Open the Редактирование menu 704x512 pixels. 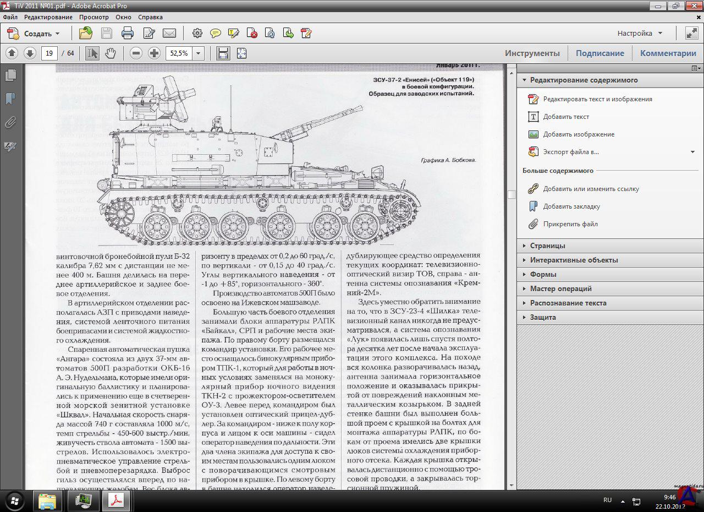(48, 17)
